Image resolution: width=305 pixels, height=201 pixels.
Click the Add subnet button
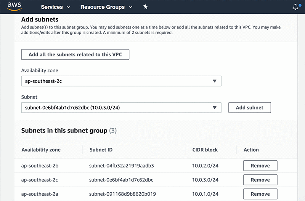pos(249,108)
